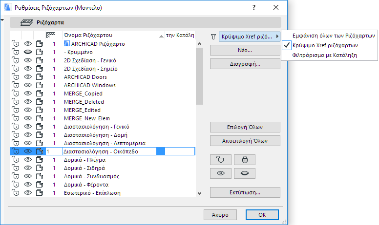Open the Κρύψιμο Xref ριζό... filter dropdown

point(250,37)
